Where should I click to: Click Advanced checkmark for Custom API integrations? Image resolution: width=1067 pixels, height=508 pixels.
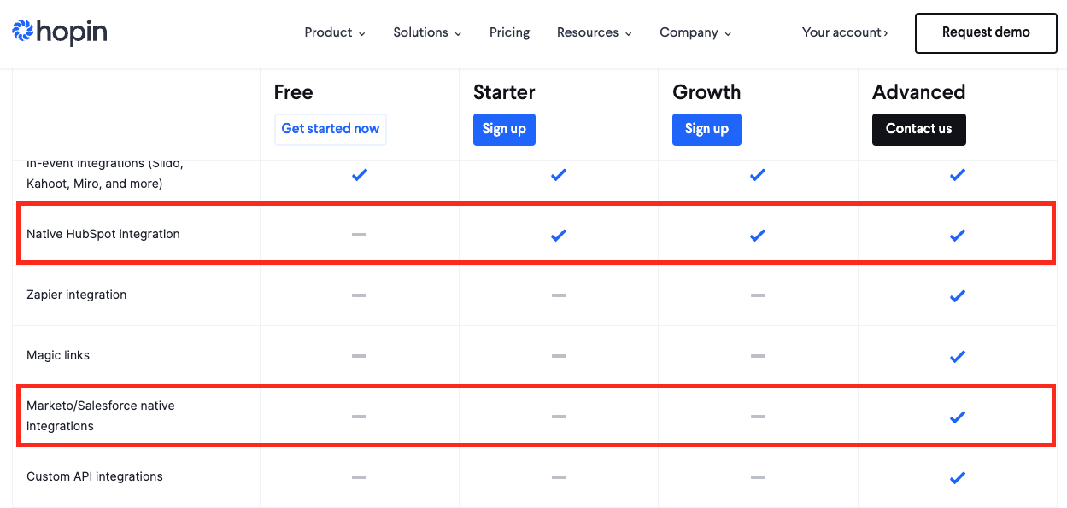pos(958,477)
